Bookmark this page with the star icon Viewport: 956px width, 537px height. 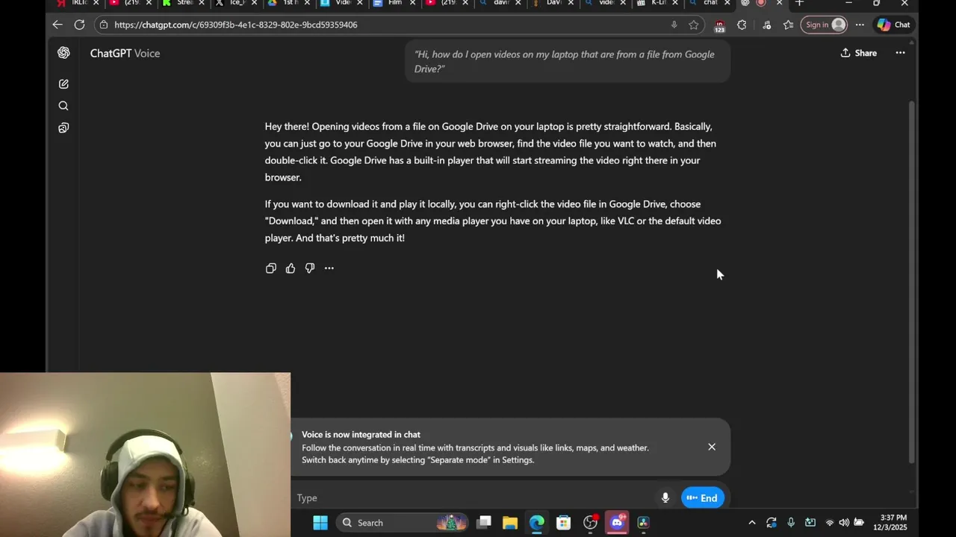pyautogui.click(x=694, y=25)
